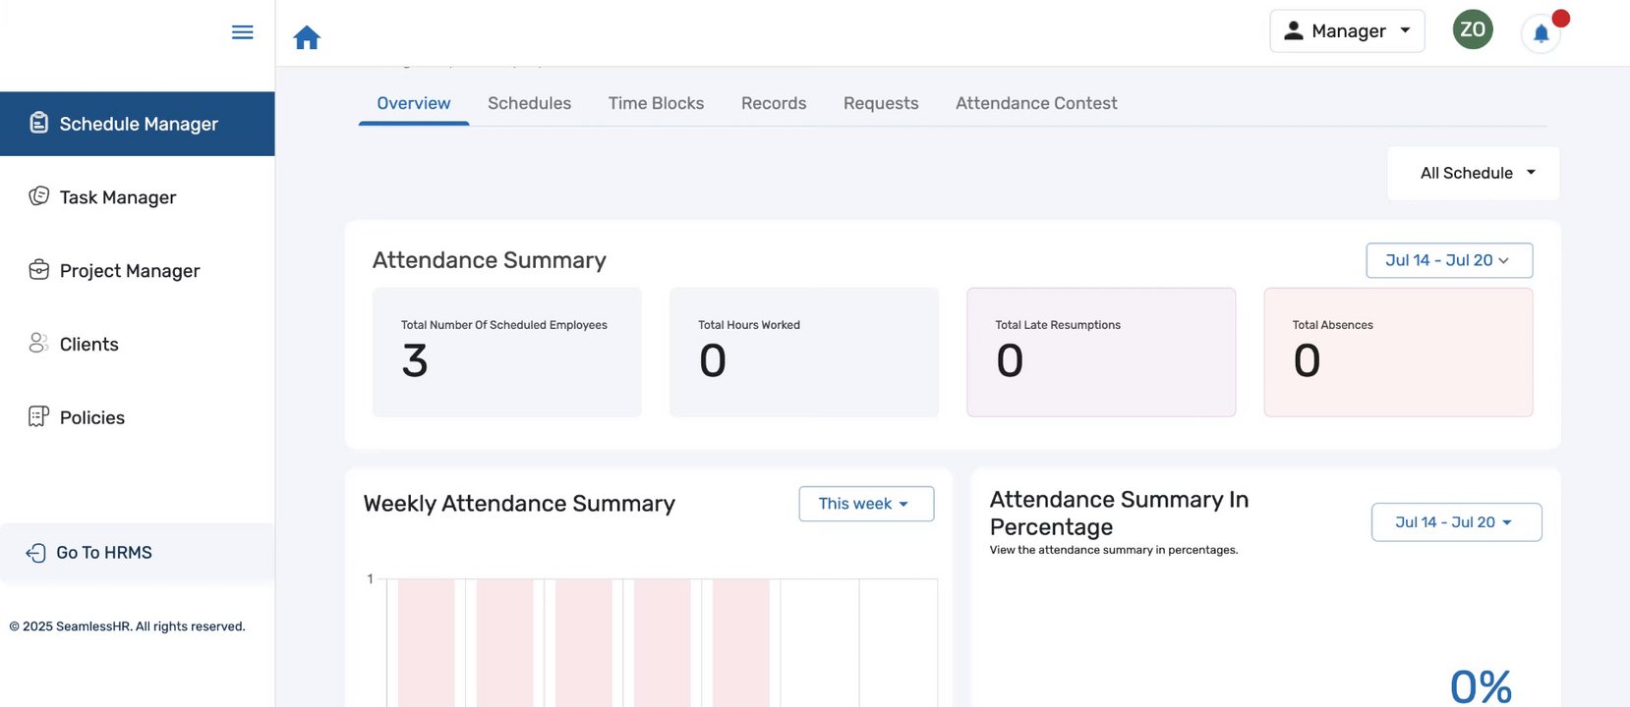This screenshot has height=707, width=1630.
Task: Expand the All Schedule dropdown
Action: (1474, 173)
